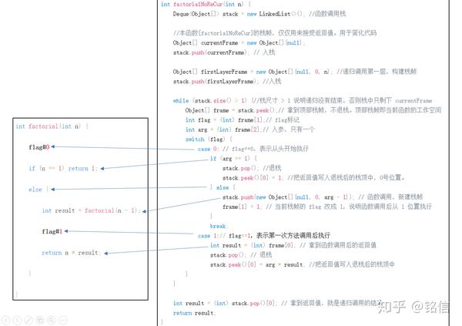
Task: Click the 'break;' keyword in the code
Action: (x=219, y=226)
